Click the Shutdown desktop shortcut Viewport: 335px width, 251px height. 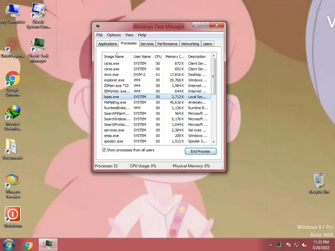[x=13, y=217]
